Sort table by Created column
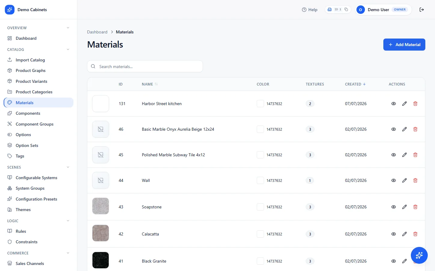This screenshot has width=435, height=271. 355,84
